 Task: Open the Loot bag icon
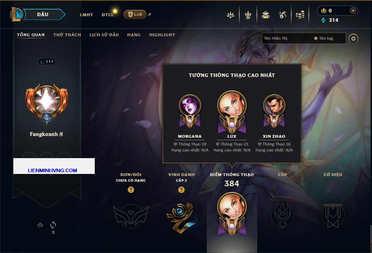pos(265,15)
